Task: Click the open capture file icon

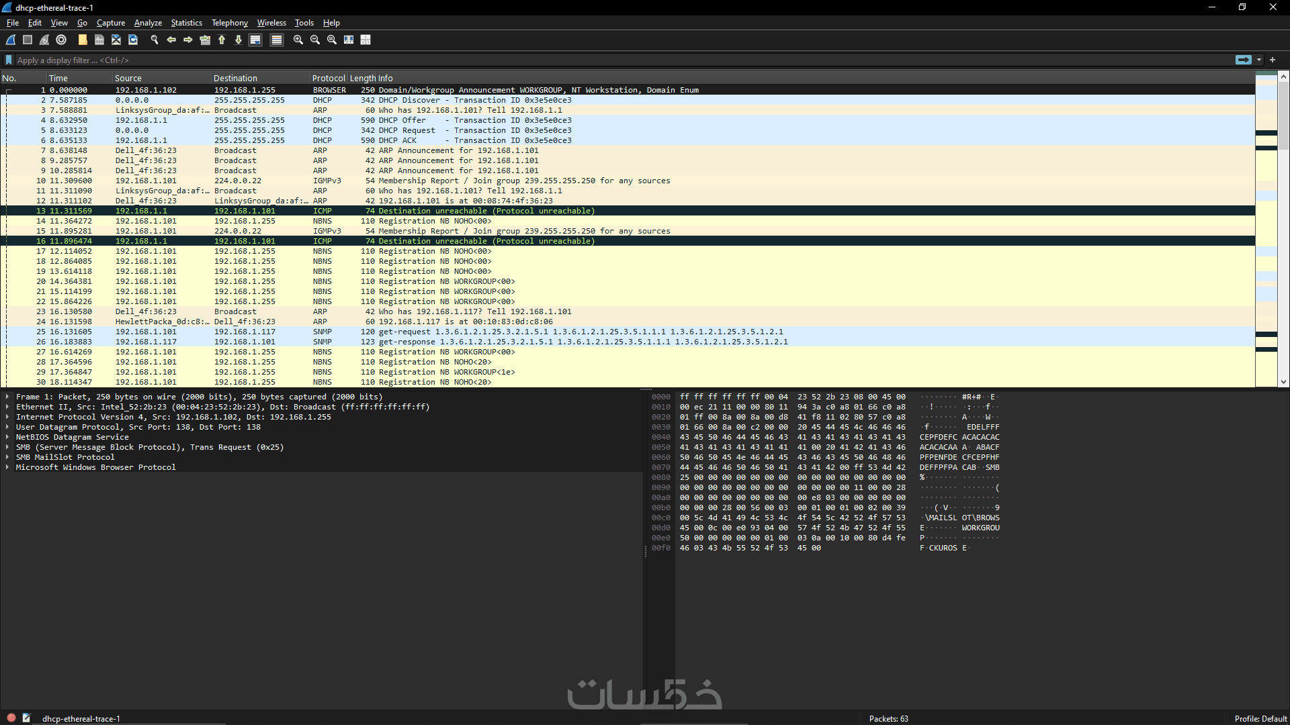Action: tap(83, 40)
